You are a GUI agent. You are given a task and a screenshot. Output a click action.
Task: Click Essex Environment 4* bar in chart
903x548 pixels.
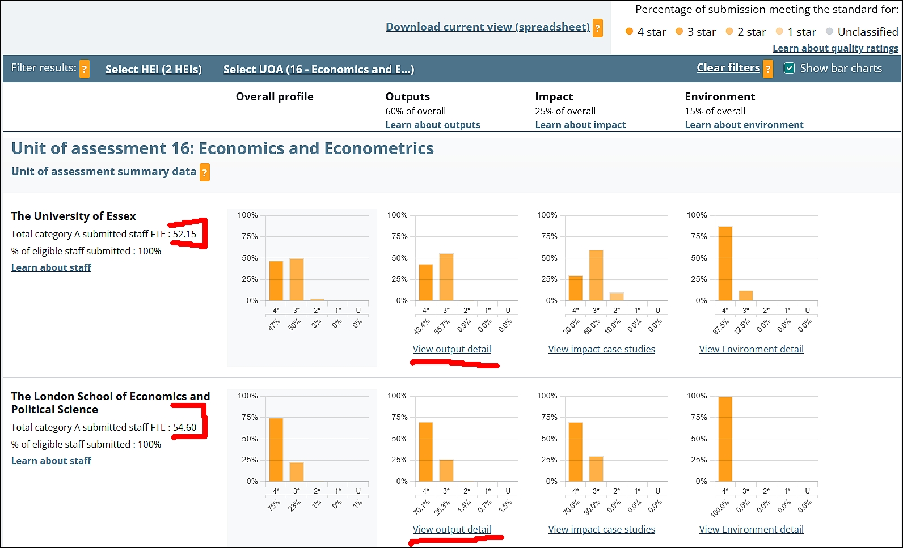pos(725,264)
